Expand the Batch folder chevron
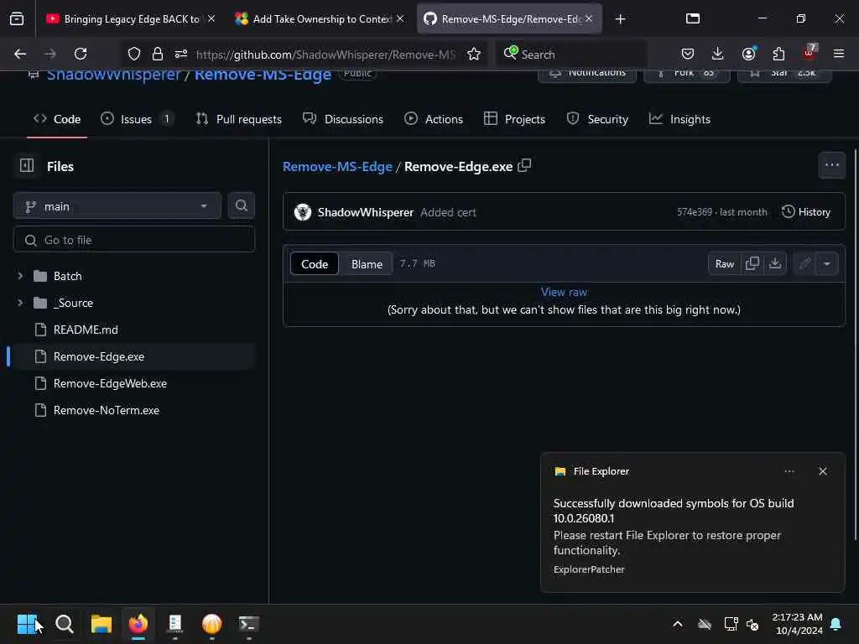Viewport: 859px width, 644px height. [x=20, y=275]
